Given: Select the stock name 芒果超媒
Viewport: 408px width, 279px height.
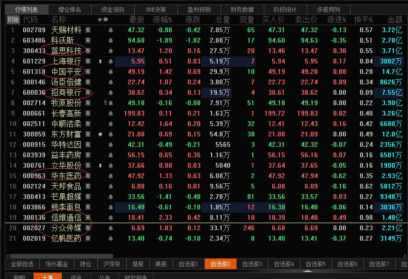Looking at the screenshot, I should [x=66, y=197].
